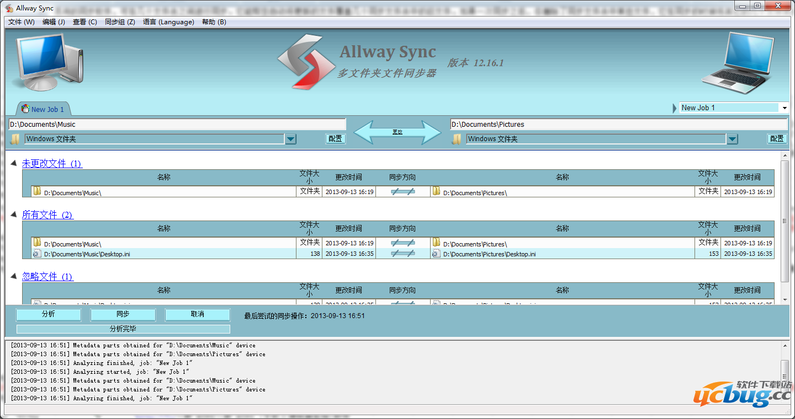This screenshot has width=795, height=419.
Task: Click folder icon of D:\Documents\Pictures\ in 未更改文件
Action: (436, 191)
